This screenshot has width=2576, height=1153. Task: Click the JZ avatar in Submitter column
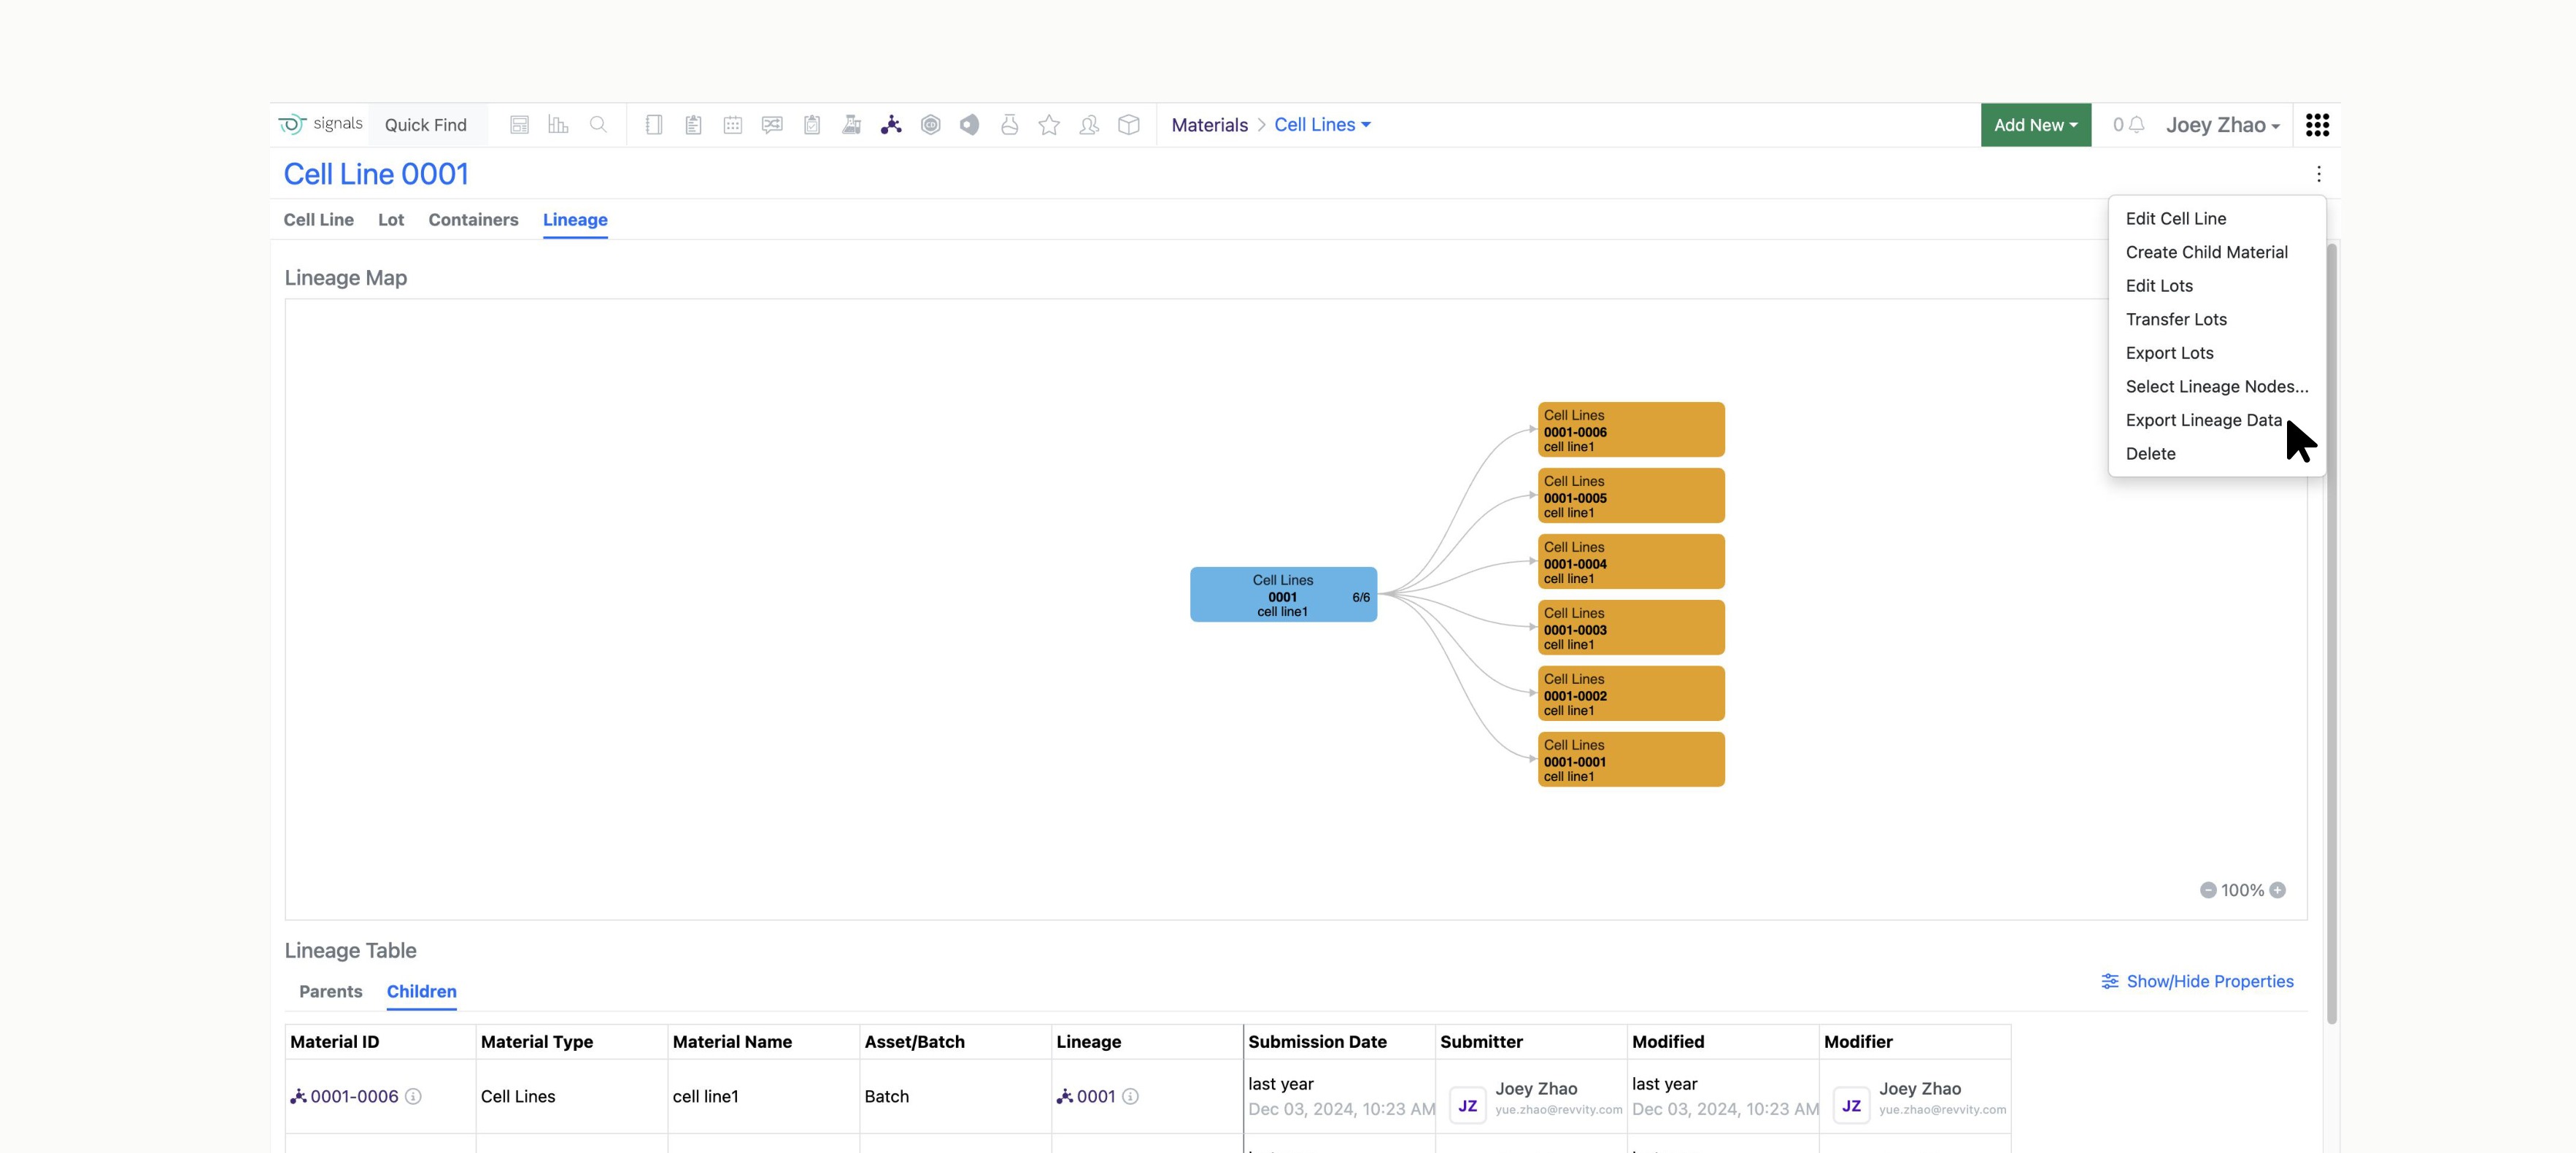pyautogui.click(x=1467, y=1105)
